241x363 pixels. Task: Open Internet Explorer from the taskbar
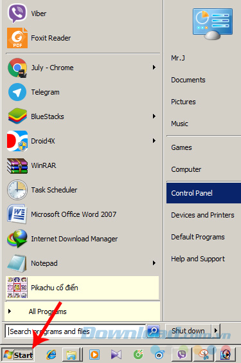51,355
